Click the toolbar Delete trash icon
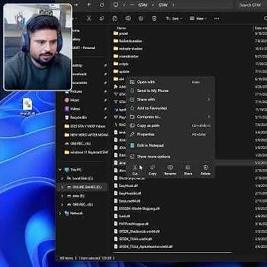This screenshot has height=267, width=267. [x=154, y=19]
